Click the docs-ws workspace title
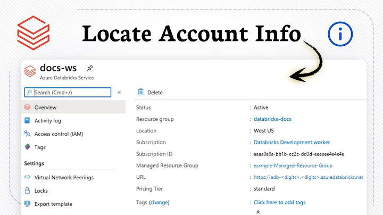 [x=59, y=68]
